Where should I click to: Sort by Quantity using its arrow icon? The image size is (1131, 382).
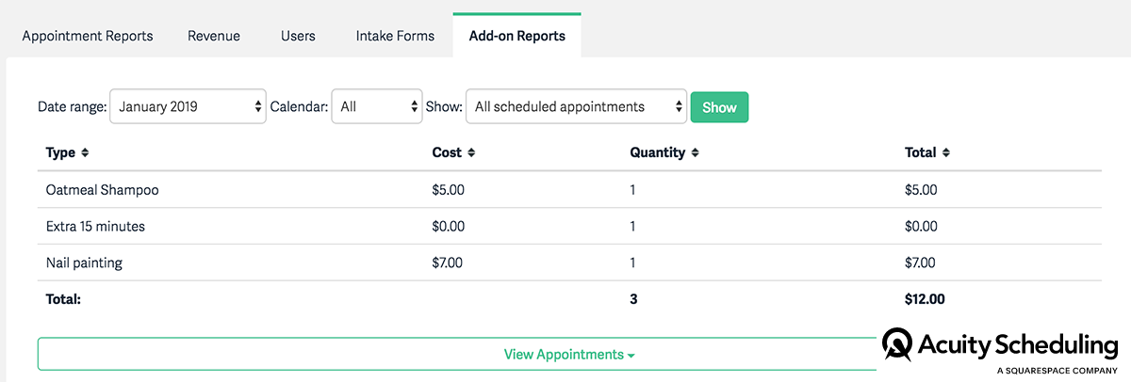tap(695, 152)
